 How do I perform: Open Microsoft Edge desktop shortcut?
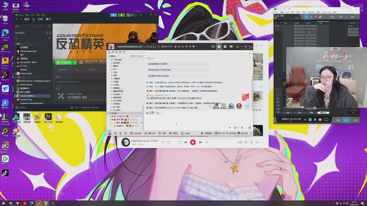[x=5, y=35]
